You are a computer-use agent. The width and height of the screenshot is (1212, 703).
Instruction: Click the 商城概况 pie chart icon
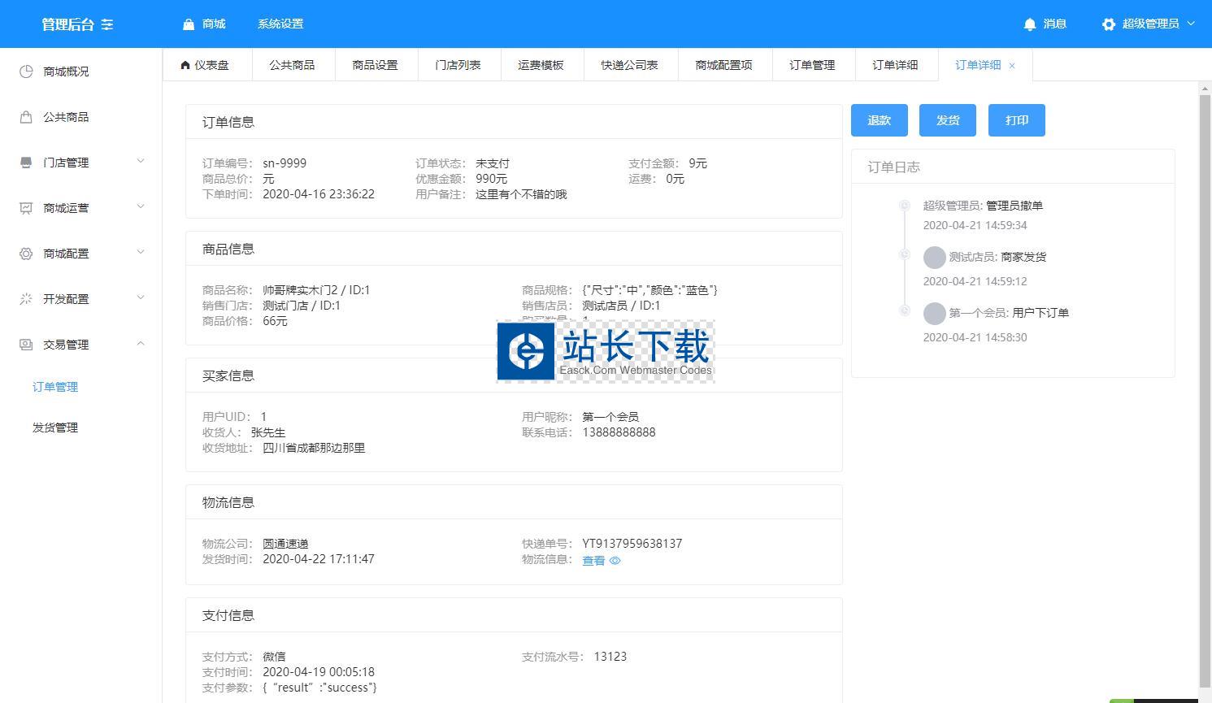pyautogui.click(x=26, y=72)
